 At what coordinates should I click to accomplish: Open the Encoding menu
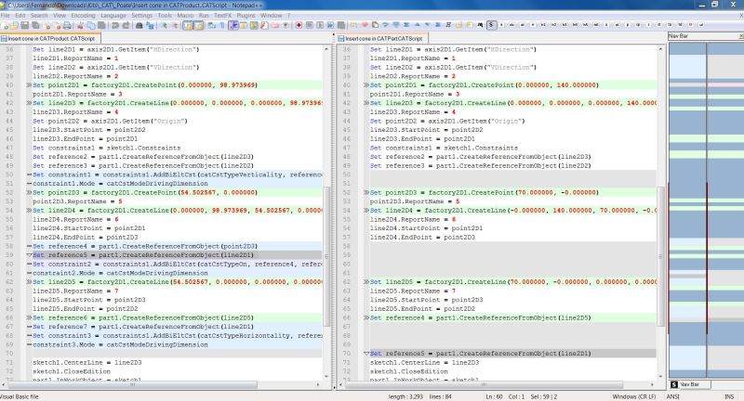tap(83, 15)
